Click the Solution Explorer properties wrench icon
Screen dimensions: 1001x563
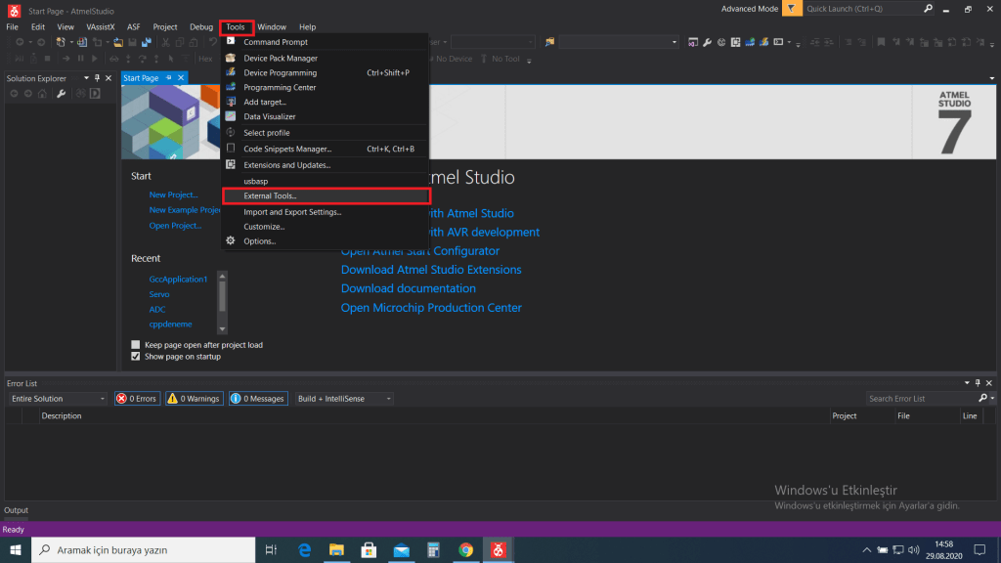point(61,94)
